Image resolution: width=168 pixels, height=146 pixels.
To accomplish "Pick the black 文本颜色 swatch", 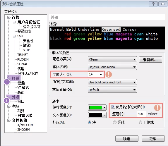I will click(x=96, y=115).
